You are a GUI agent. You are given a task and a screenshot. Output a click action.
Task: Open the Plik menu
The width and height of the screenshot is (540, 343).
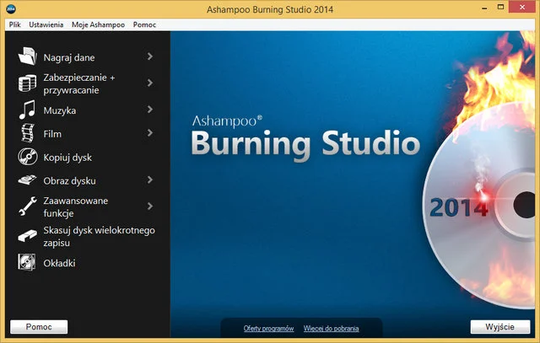(15, 24)
